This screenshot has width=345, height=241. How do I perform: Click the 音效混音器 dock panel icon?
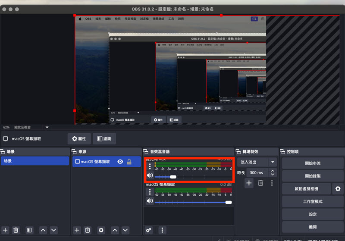146,151
